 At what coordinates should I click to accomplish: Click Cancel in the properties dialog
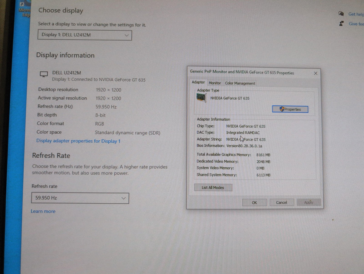[x=281, y=202]
